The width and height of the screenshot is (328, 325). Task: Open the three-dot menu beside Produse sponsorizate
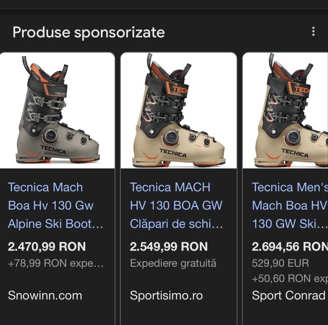tap(313, 32)
